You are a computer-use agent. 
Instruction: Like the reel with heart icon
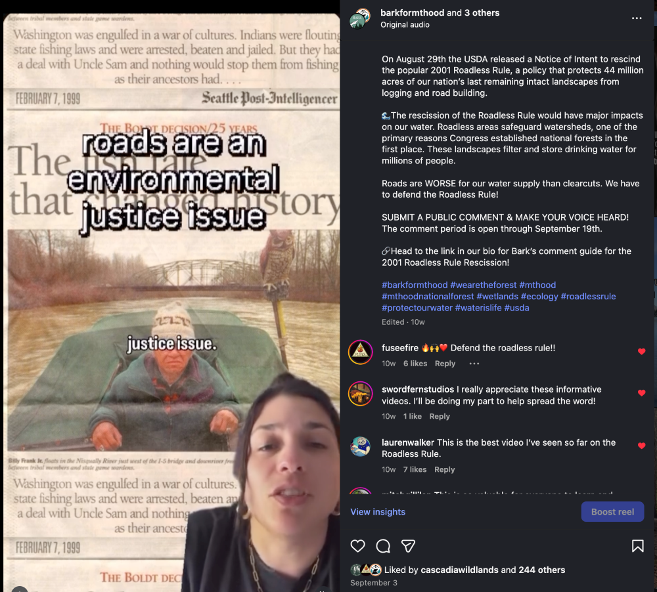click(357, 546)
